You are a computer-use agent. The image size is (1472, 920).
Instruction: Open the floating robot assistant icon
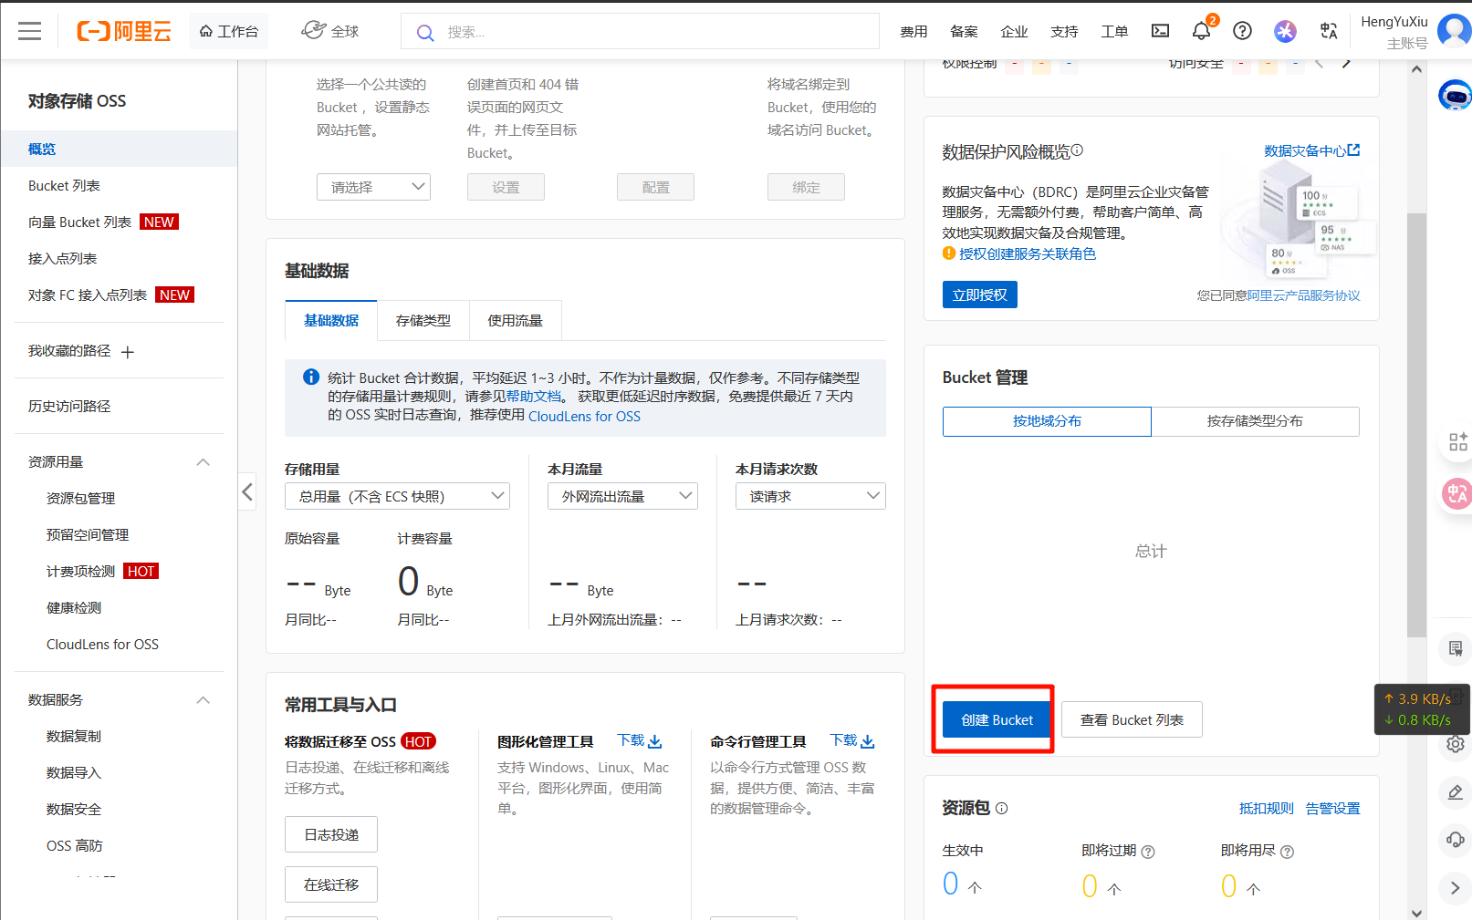pyautogui.click(x=1455, y=95)
